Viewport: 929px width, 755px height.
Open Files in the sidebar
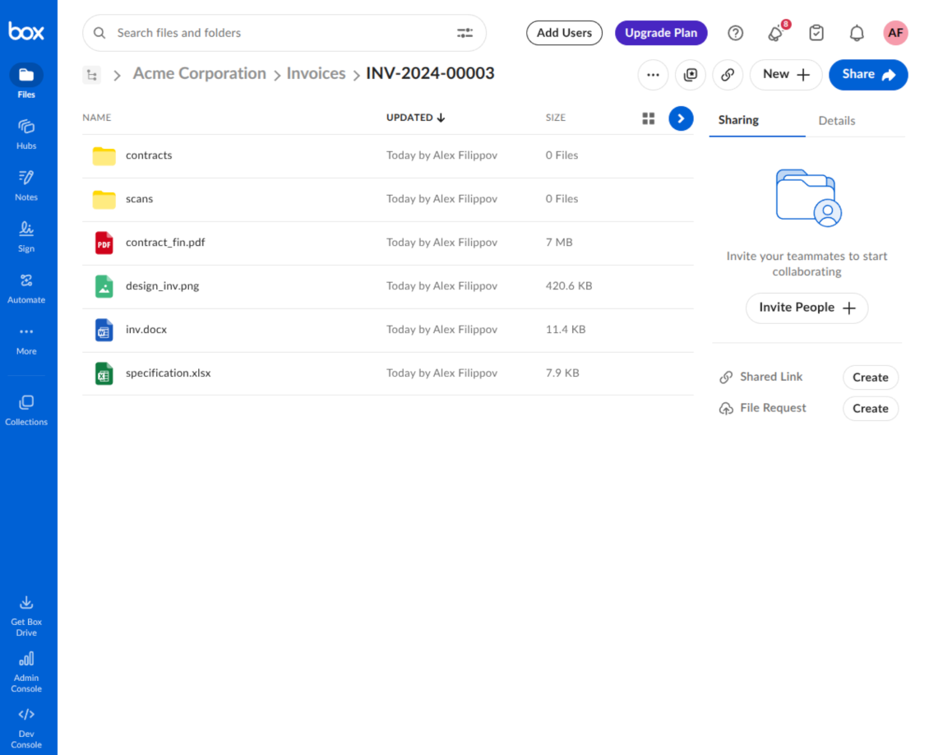click(x=26, y=81)
